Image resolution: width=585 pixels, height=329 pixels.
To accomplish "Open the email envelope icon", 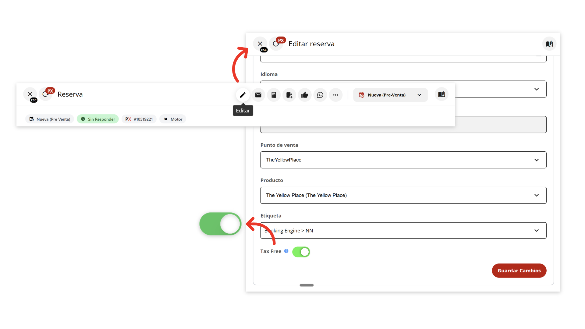I will pyautogui.click(x=258, y=95).
